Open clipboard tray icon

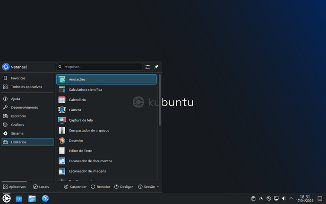click(253, 199)
